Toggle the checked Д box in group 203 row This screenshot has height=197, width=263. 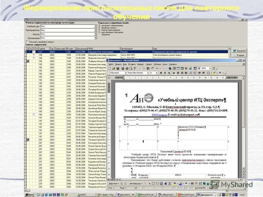[28, 140]
